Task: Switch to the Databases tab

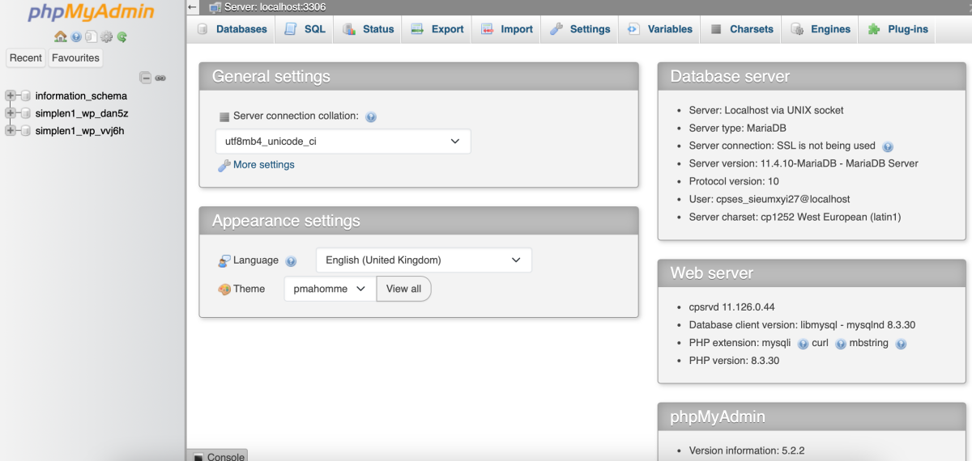Action: click(x=232, y=29)
